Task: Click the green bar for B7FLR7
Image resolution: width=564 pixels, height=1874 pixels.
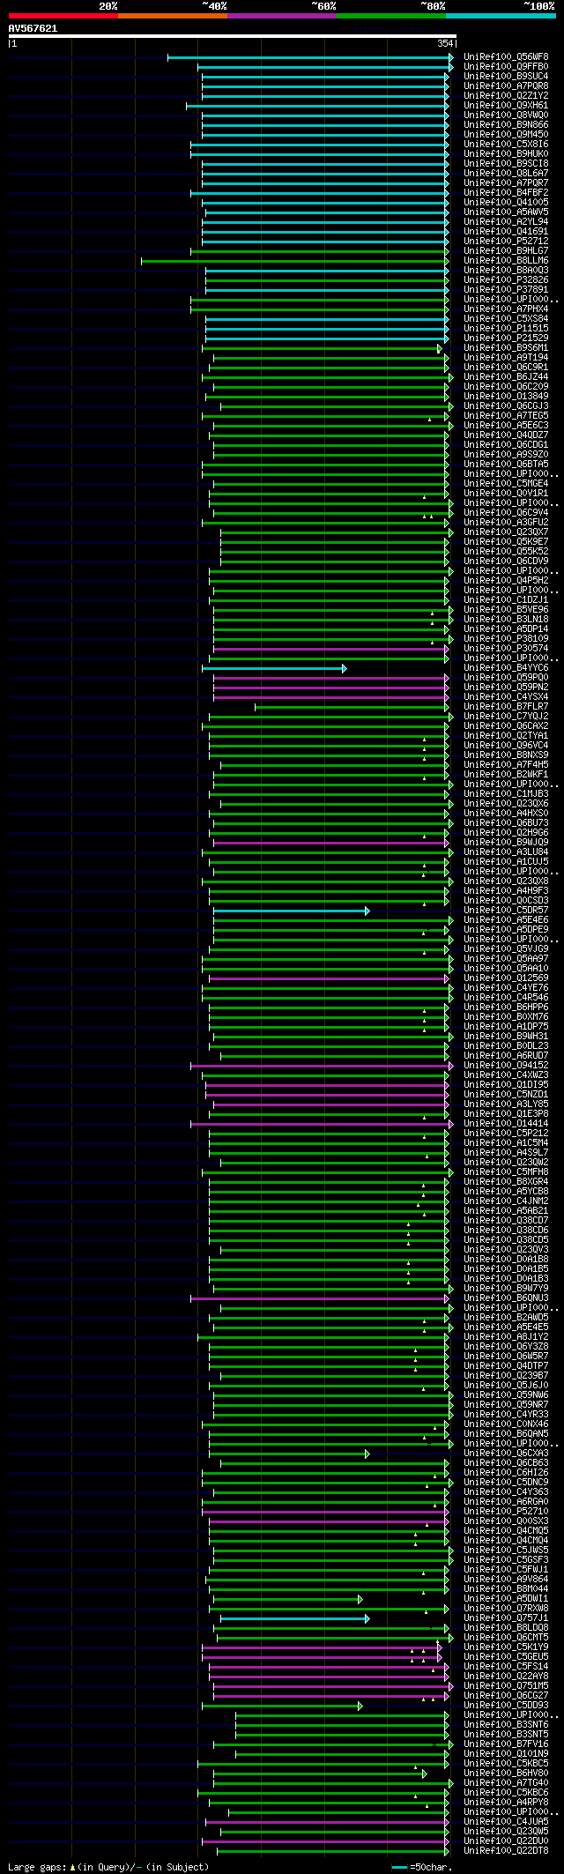Action: tap(352, 707)
